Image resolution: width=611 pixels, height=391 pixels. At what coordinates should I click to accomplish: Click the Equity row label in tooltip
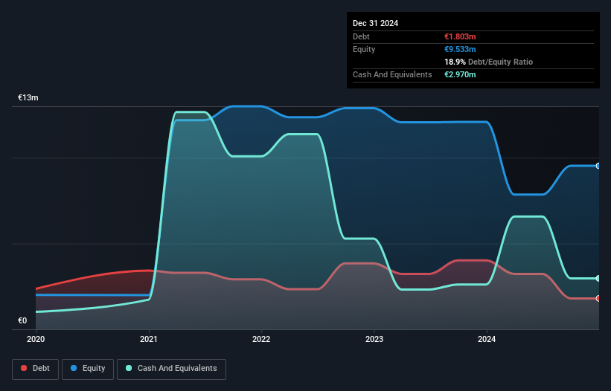click(364, 49)
